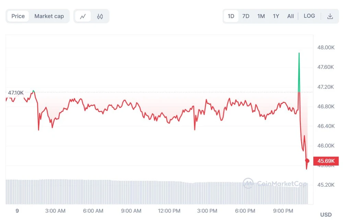View the All-time chart tab
This screenshot has width=343, height=220.
(x=291, y=16)
